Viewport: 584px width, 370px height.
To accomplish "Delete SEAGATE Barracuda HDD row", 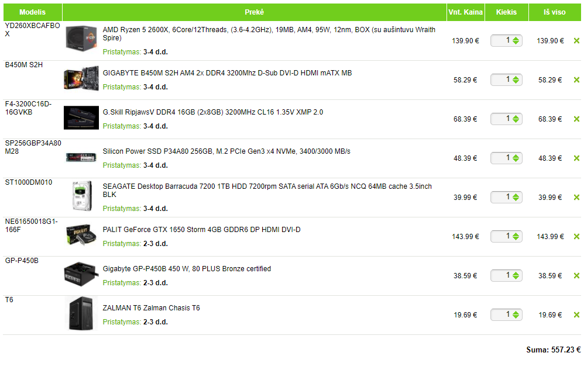I will pos(576,198).
